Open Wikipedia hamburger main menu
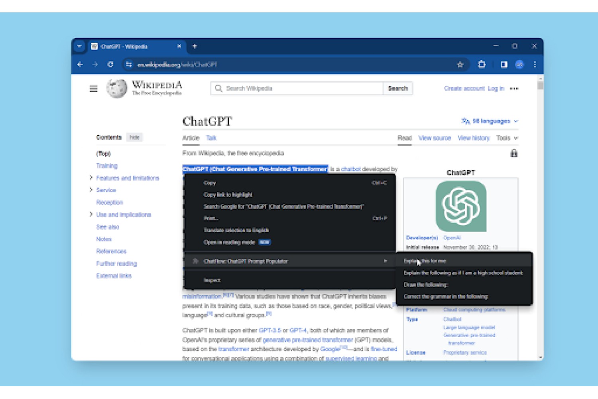The image size is (598, 399). (x=93, y=89)
